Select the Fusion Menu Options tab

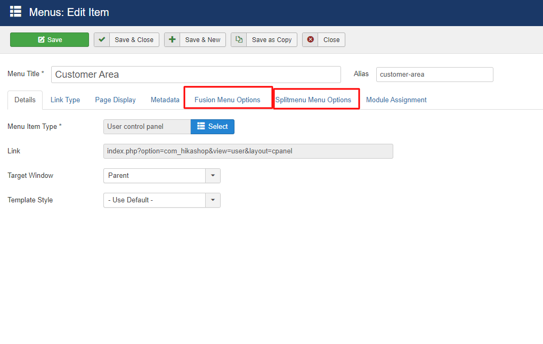pos(228,100)
